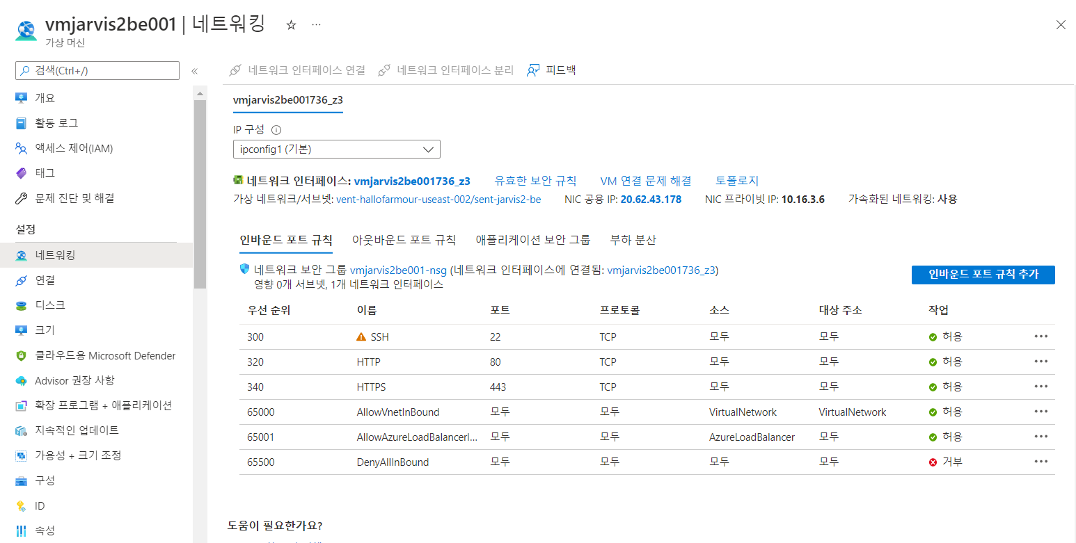The image size is (1076, 543).
Task: Click 네트워크 인터페이스 분리 toolbar button
Action: click(445, 70)
